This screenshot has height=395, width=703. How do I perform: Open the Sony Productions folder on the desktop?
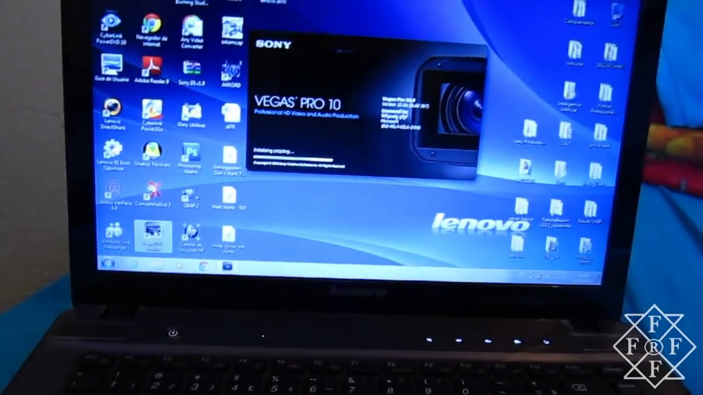pos(529,132)
